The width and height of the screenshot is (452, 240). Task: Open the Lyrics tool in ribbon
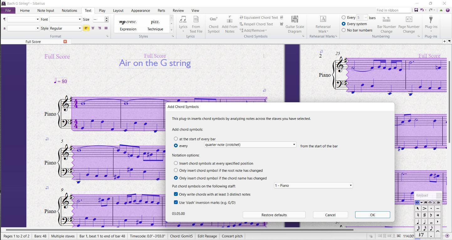click(183, 24)
